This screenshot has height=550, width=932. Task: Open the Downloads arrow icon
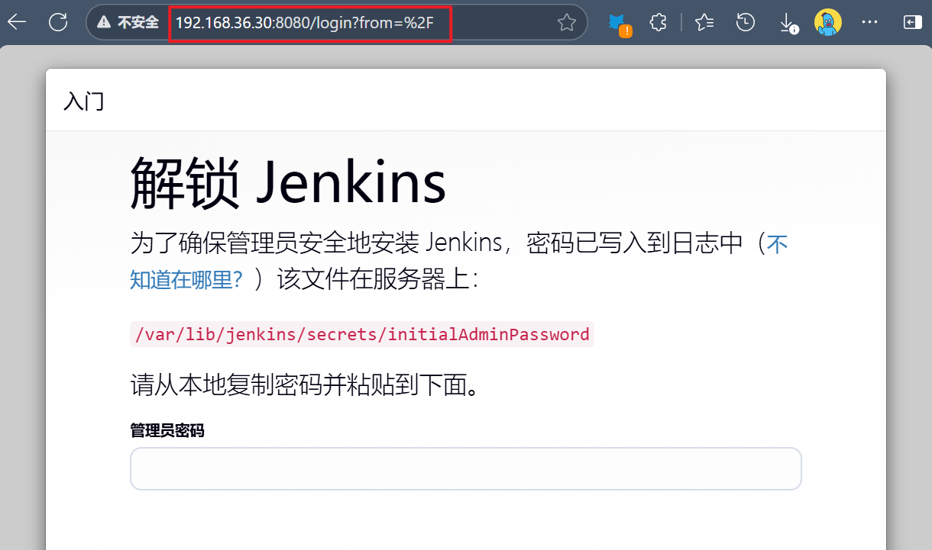[788, 24]
